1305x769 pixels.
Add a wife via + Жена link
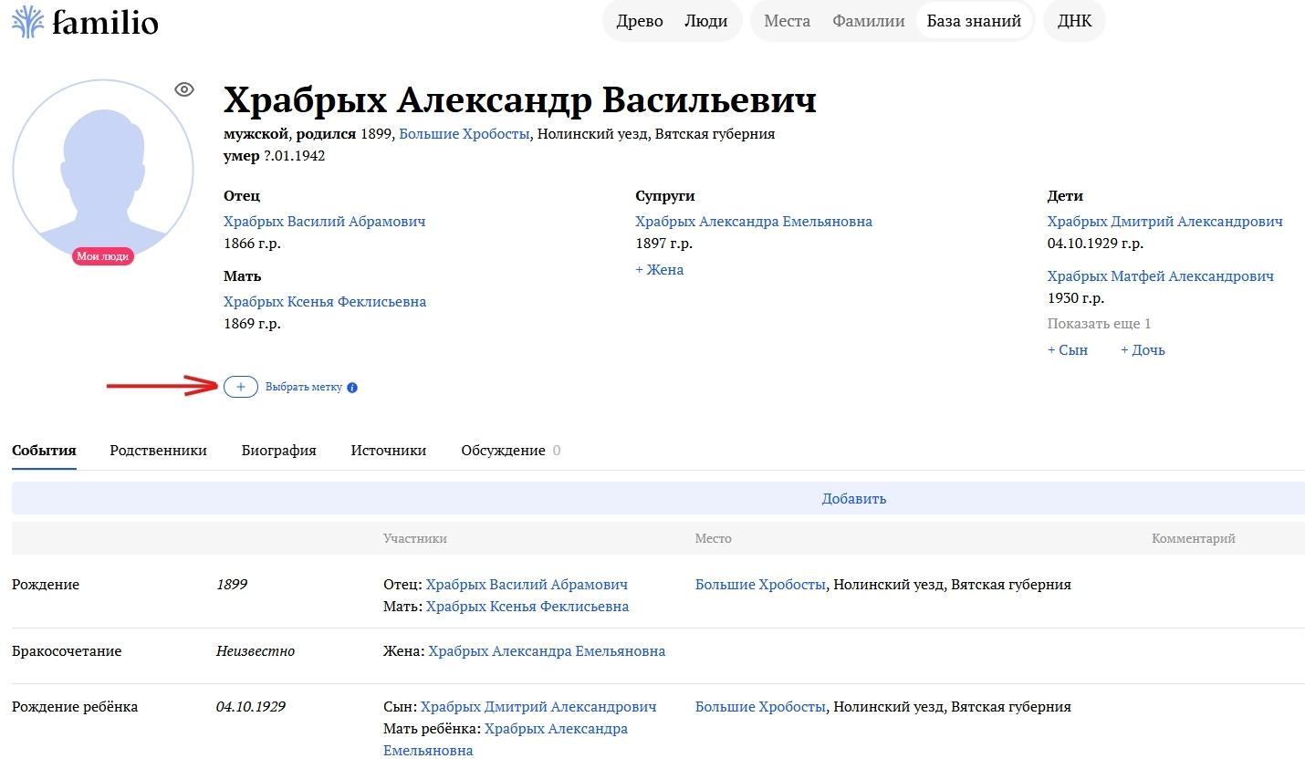659,270
